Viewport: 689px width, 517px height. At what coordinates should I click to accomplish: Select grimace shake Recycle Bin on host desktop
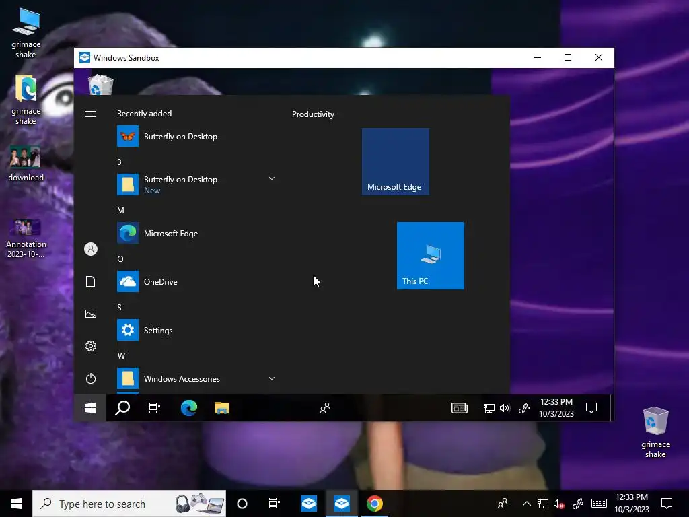(x=655, y=433)
